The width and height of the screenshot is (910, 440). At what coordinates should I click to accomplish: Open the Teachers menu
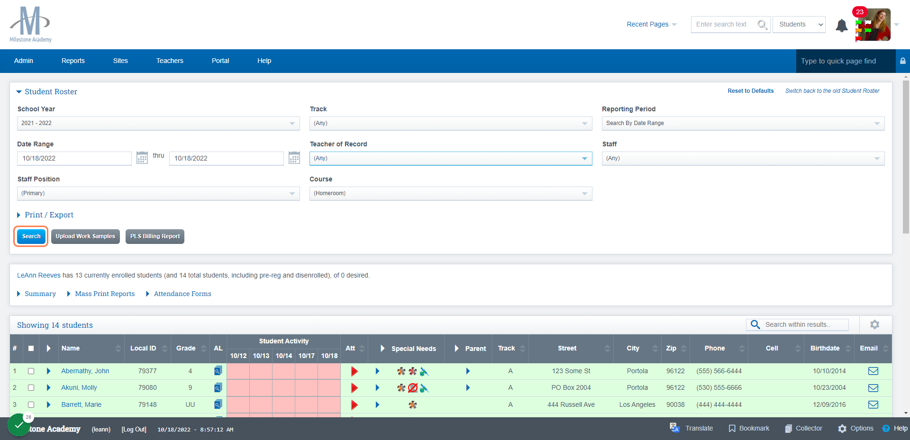[x=170, y=61]
